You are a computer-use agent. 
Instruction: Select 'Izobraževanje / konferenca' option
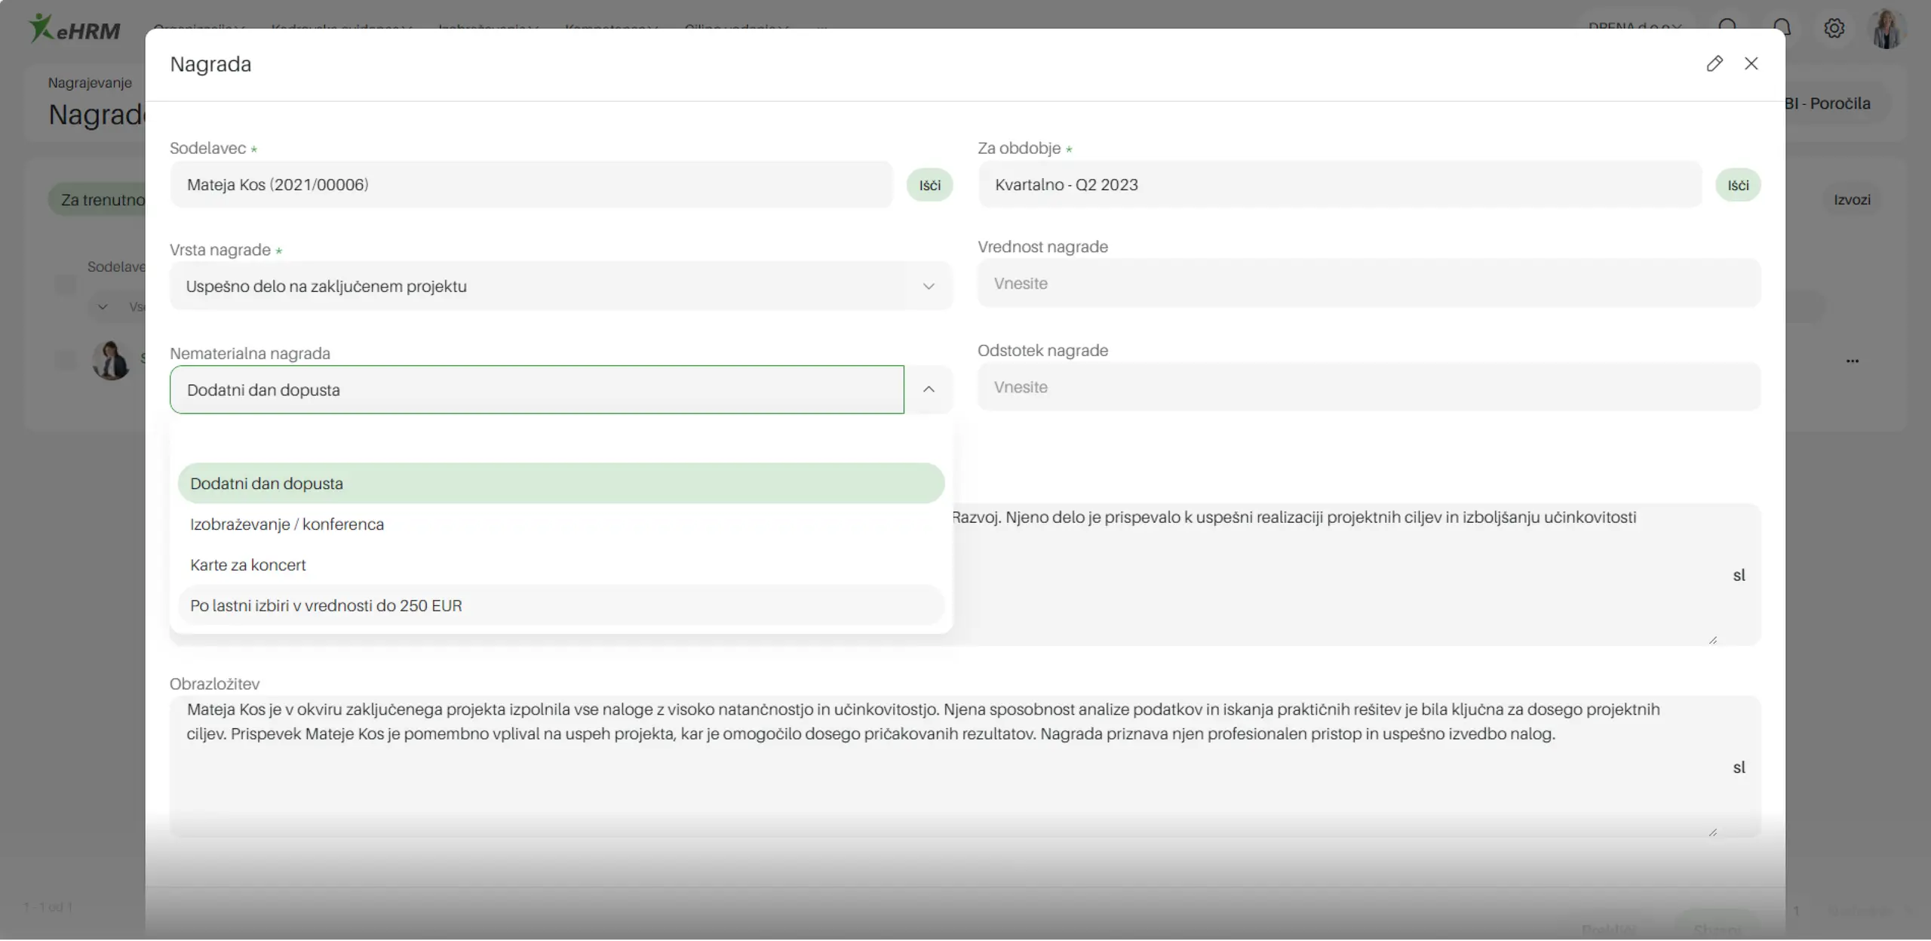287,524
